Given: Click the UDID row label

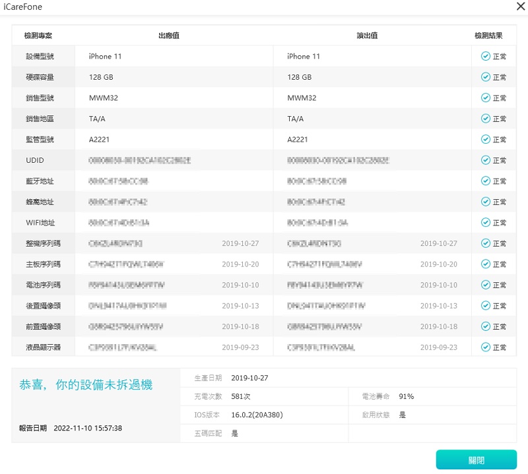Looking at the screenshot, I should click(35, 160).
